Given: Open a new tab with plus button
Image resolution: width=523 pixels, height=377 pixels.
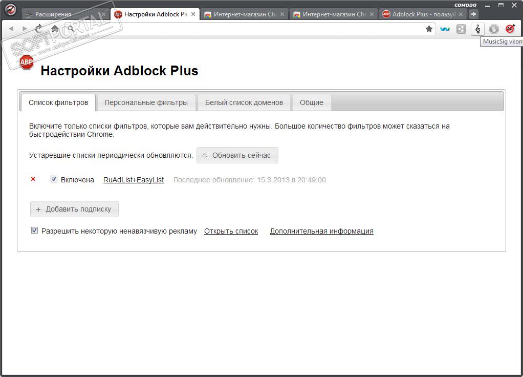Looking at the screenshot, I should click(x=473, y=14).
